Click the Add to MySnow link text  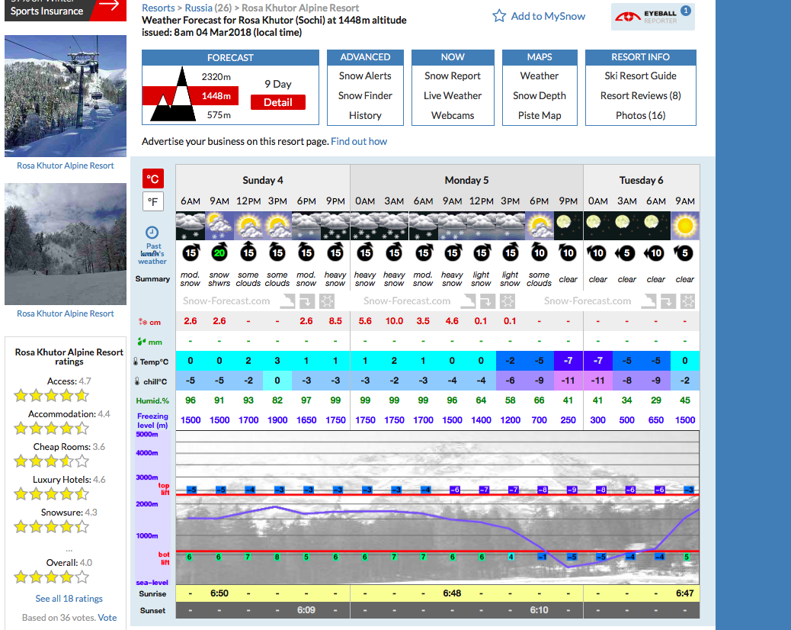click(x=548, y=16)
